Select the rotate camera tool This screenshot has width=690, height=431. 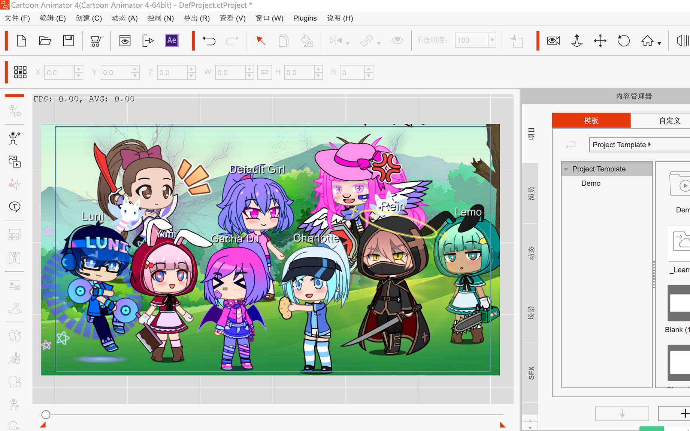(x=624, y=40)
